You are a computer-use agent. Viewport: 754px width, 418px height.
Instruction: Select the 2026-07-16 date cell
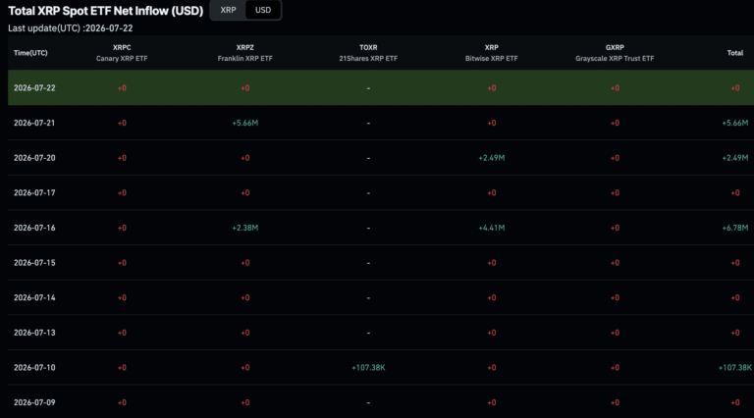pyautogui.click(x=34, y=228)
